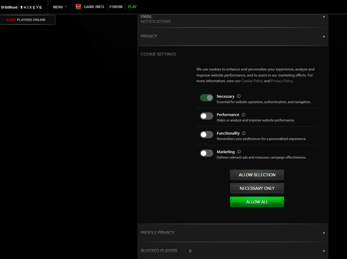The width and height of the screenshot is (347, 259).
Task: Turn on Functionality cookies switch
Action: pyautogui.click(x=207, y=135)
